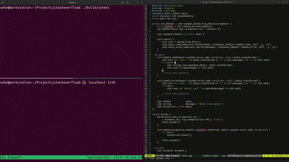Click the tmux session indicator [0]

[x=3, y=157]
